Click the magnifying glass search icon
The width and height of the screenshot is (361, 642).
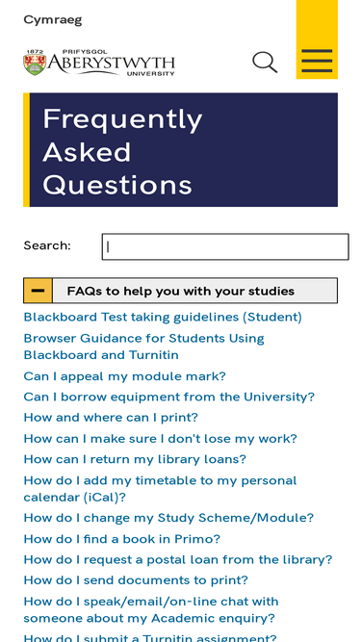265,62
